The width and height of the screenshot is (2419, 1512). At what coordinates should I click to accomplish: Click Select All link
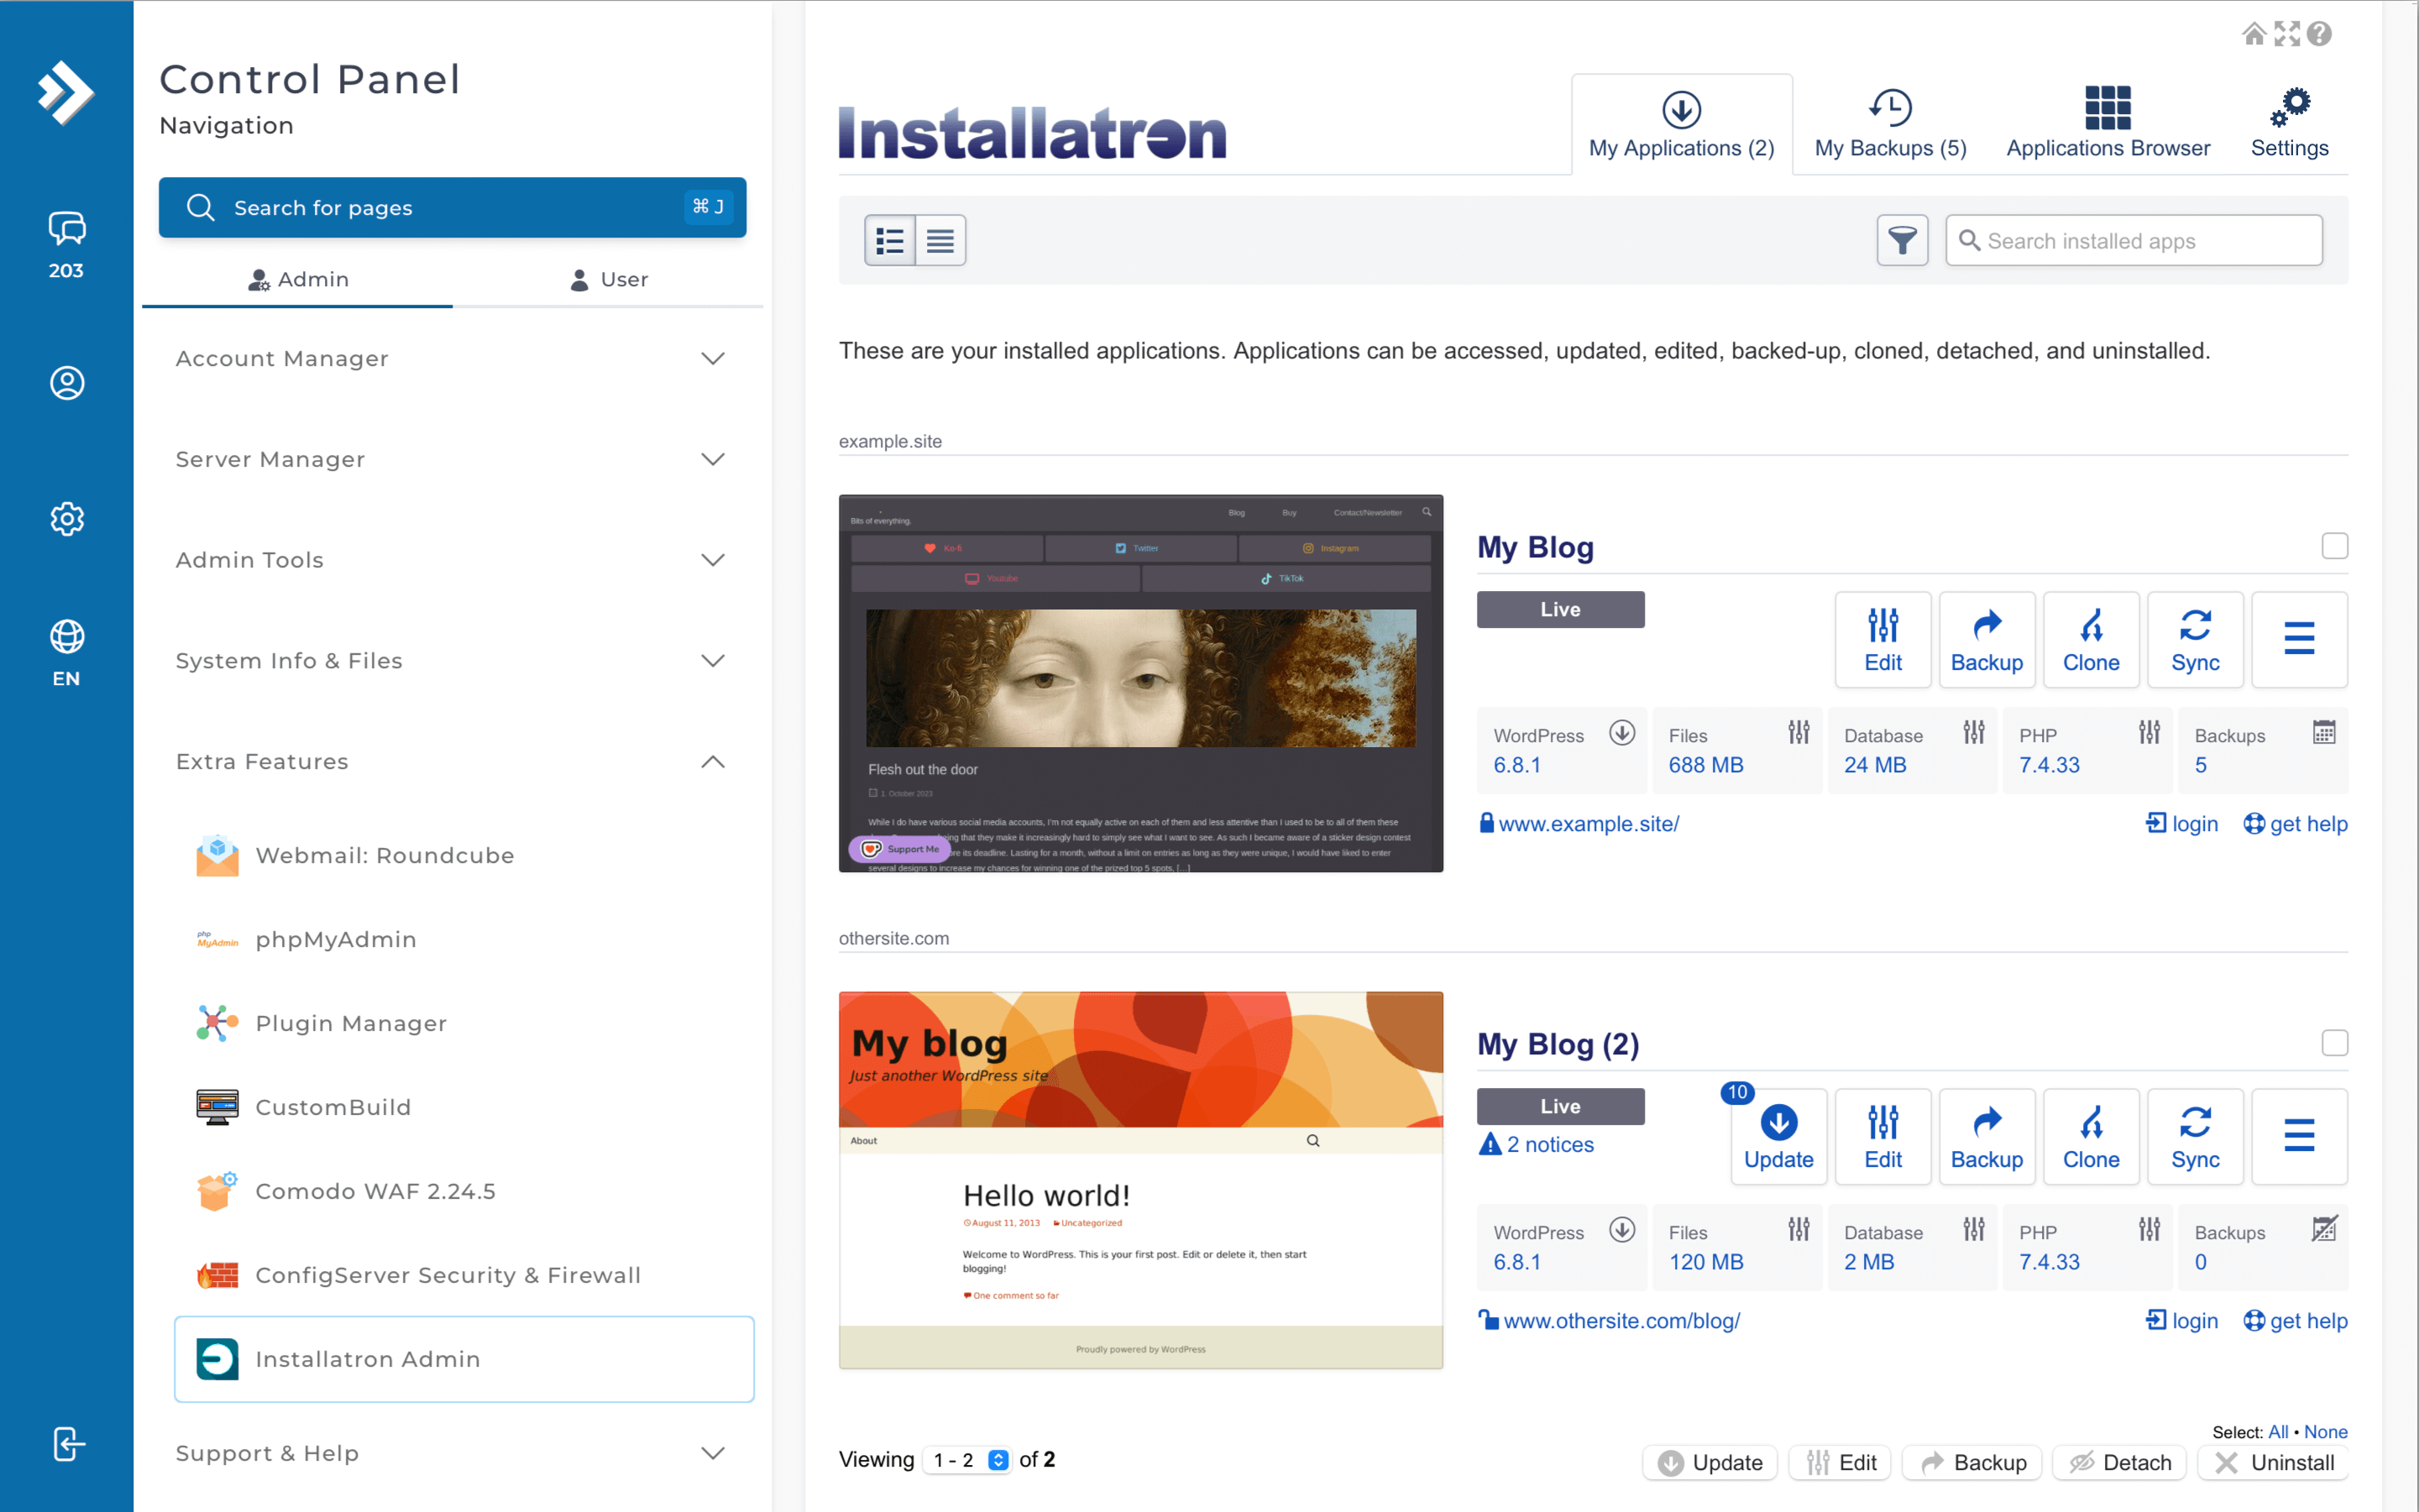coord(2278,1432)
